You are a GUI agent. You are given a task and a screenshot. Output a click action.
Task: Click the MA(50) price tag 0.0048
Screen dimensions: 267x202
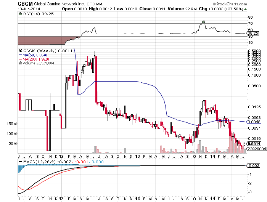tap(254, 122)
